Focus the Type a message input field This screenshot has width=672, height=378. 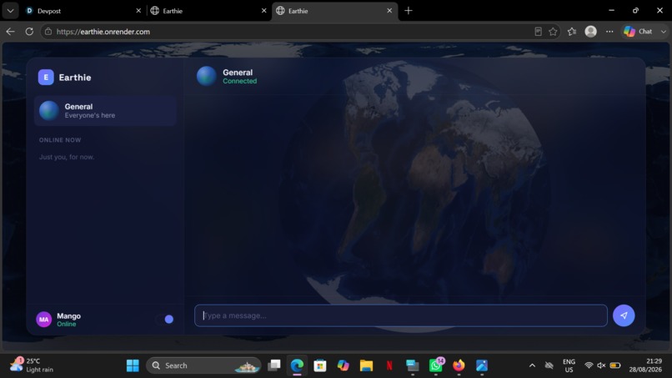point(401,315)
